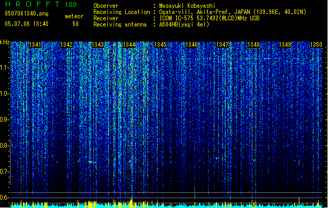
Task: Select the file name 0507061340.png
Action: coord(27,14)
